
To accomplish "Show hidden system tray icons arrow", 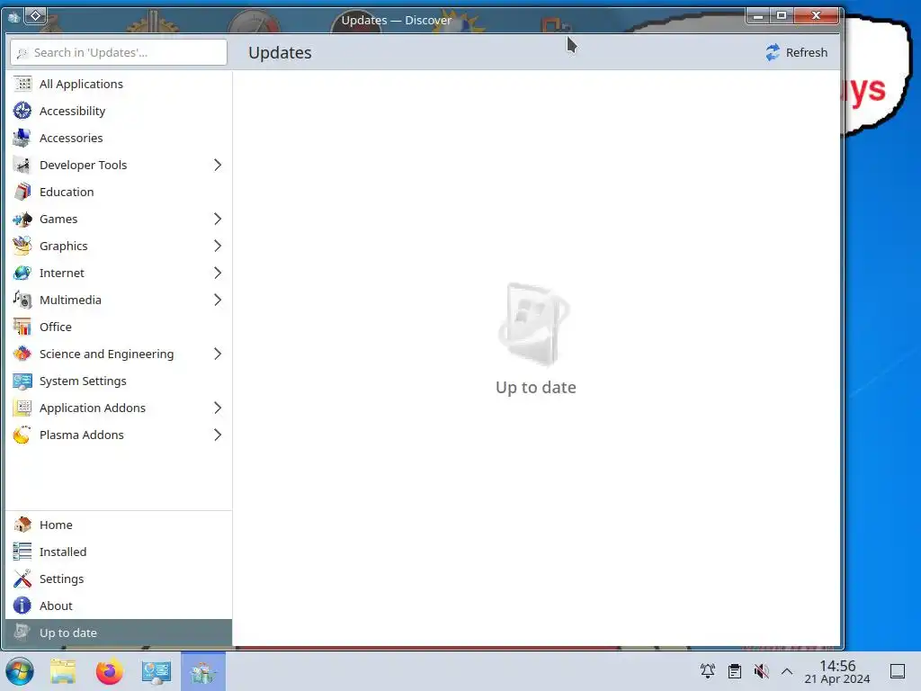I will [x=787, y=671].
